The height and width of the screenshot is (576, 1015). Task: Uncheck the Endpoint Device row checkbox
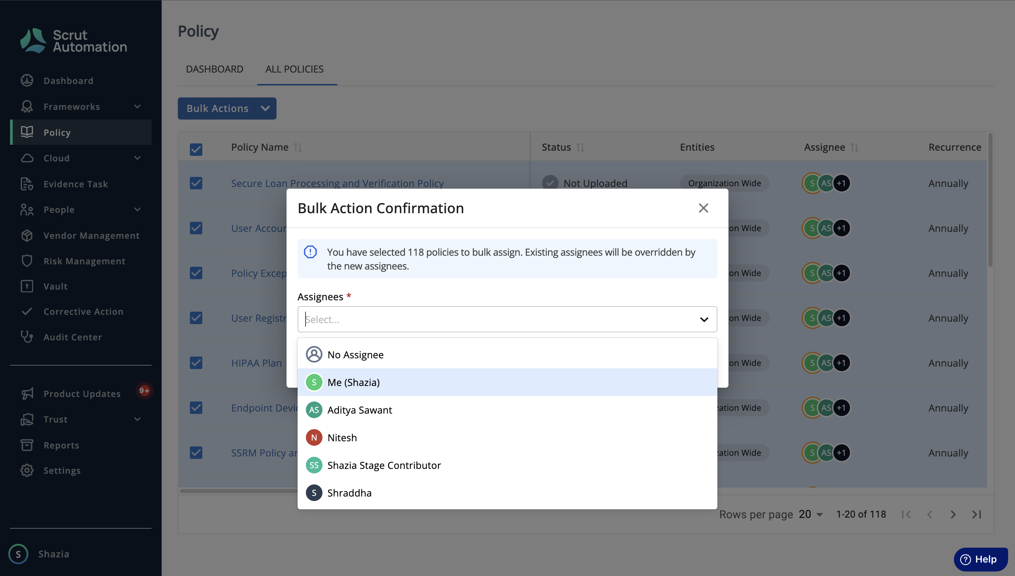tap(196, 407)
